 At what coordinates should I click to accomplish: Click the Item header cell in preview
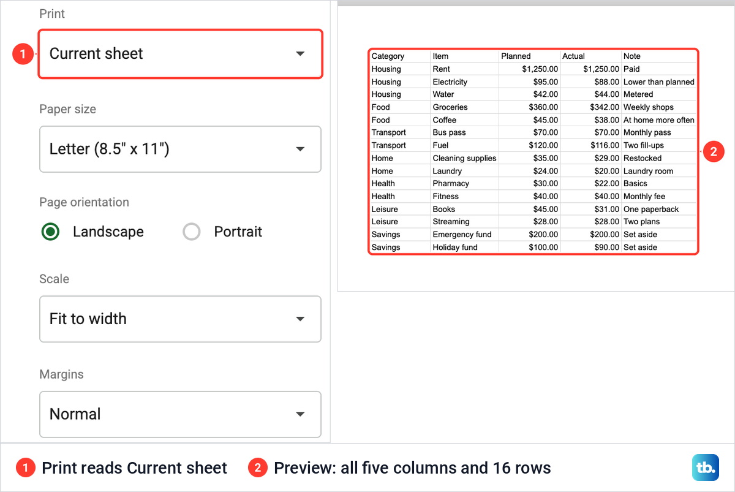tap(464, 56)
